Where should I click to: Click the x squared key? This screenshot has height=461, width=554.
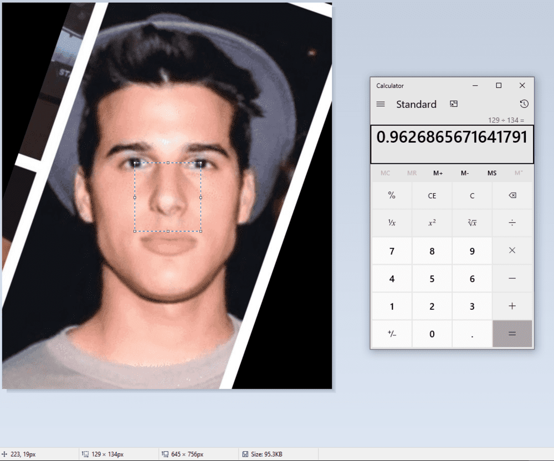(x=432, y=222)
